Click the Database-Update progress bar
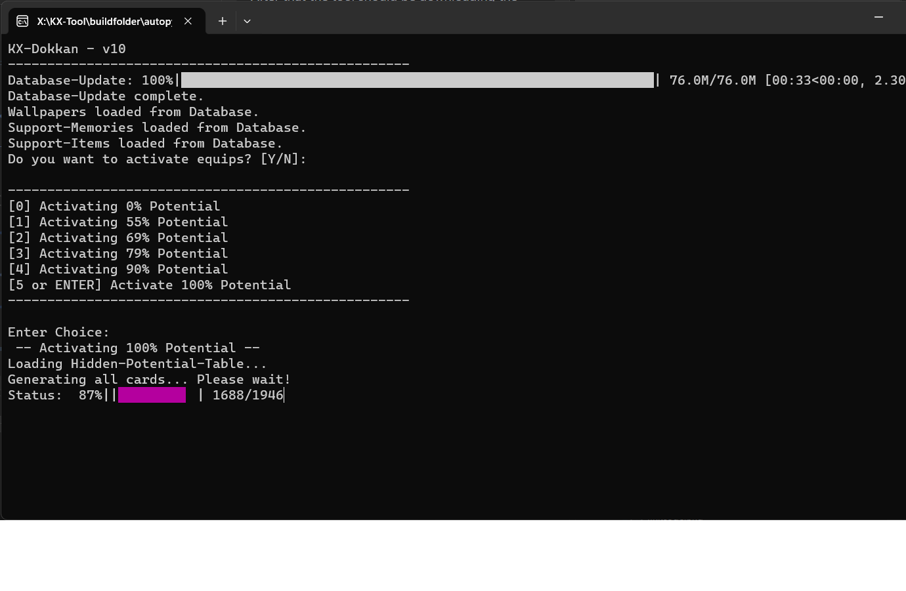 pos(418,80)
